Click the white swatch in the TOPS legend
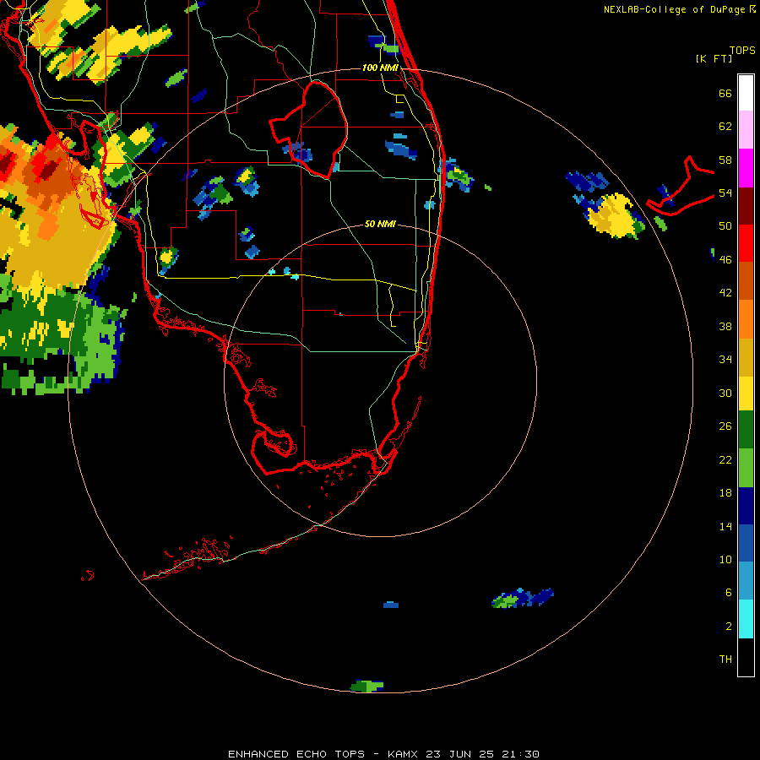Image resolution: width=760 pixels, height=760 pixels. [746, 93]
